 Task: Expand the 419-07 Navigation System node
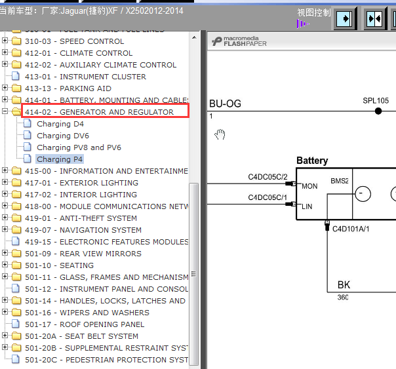tap(5, 229)
